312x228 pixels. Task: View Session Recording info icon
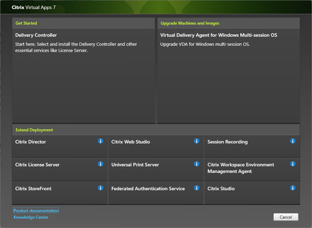[293, 141]
